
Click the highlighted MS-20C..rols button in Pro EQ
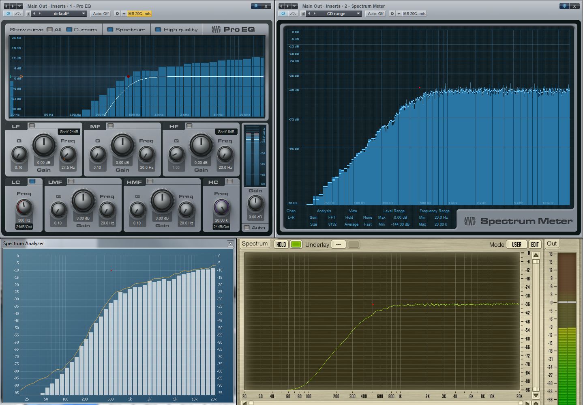(139, 13)
